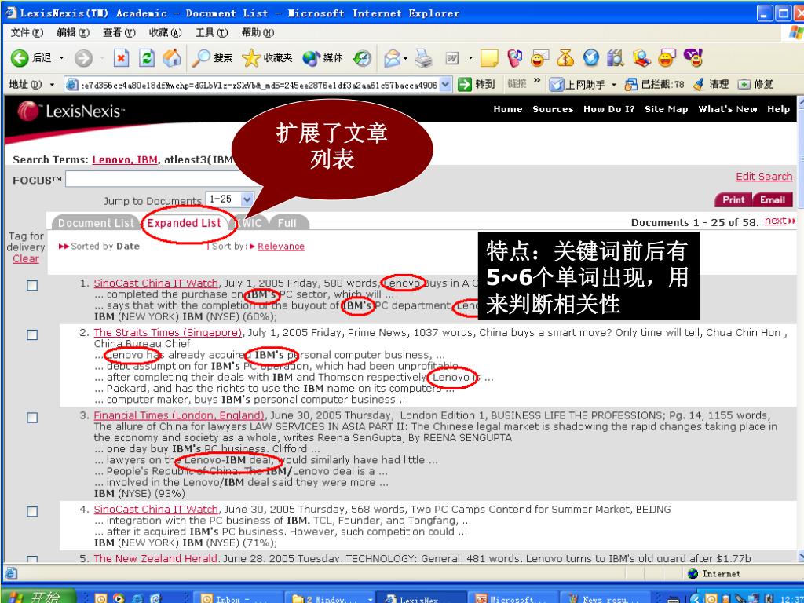Image resolution: width=804 pixels, height=603 pixels.
Task: Expand the address bar URL dropdown arrow
Action: point(446,84)
